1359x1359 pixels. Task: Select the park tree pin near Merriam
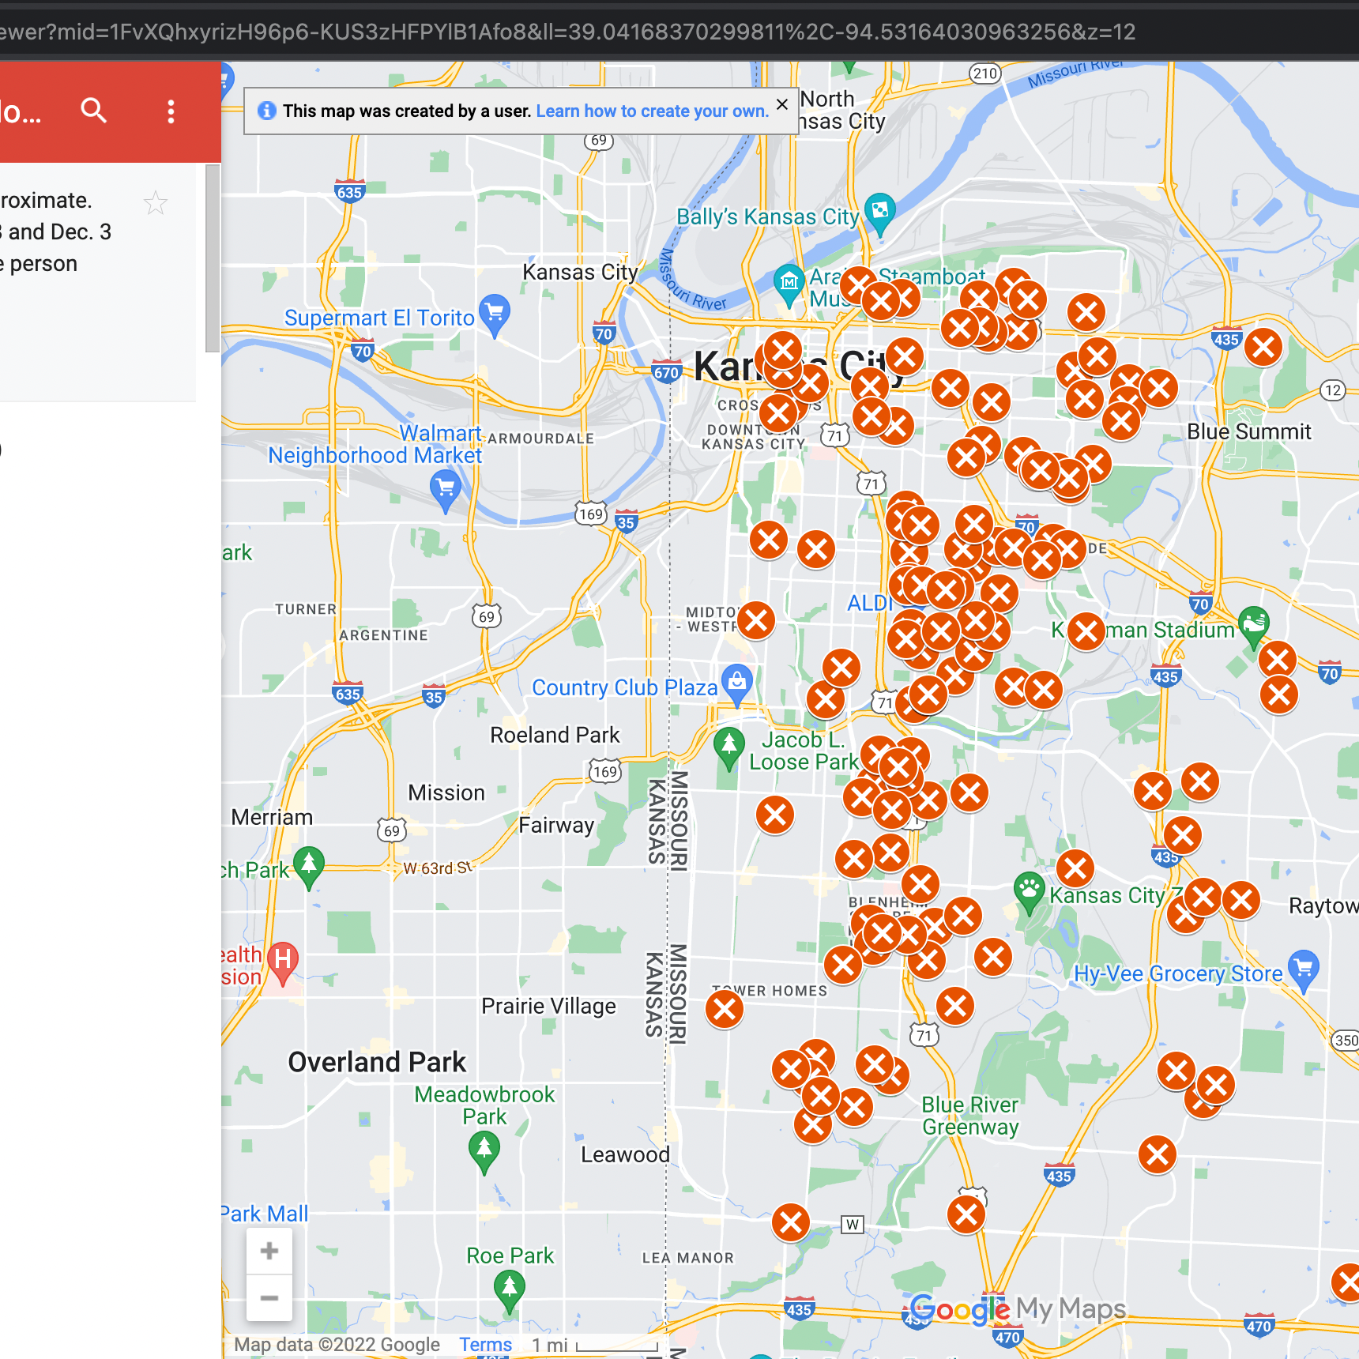click(x=308, y=867)
